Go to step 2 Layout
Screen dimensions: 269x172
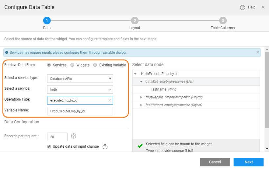pos(135,21)
